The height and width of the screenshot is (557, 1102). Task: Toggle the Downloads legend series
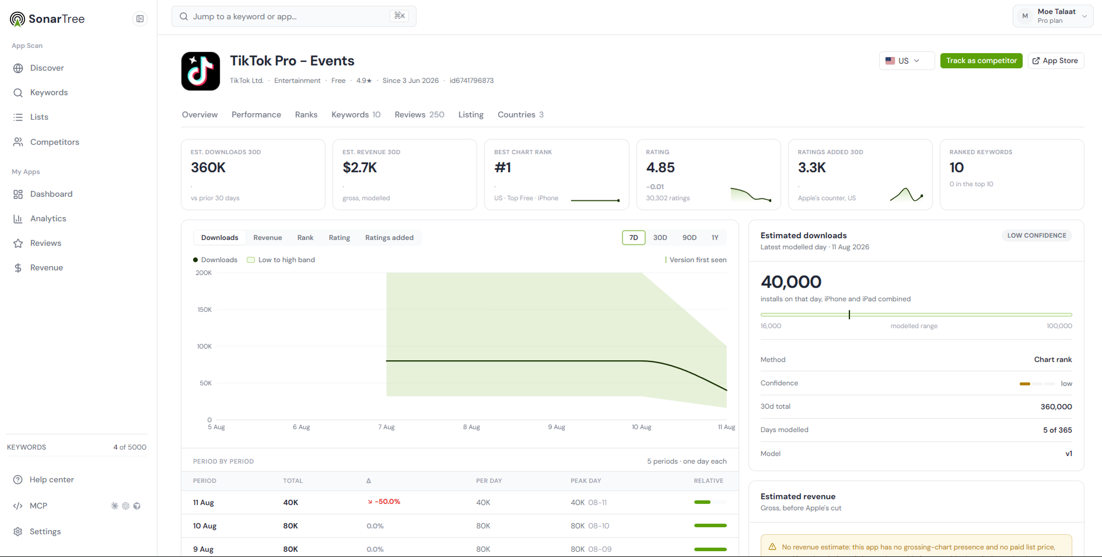pyautogui.click(x=215, y=260)
